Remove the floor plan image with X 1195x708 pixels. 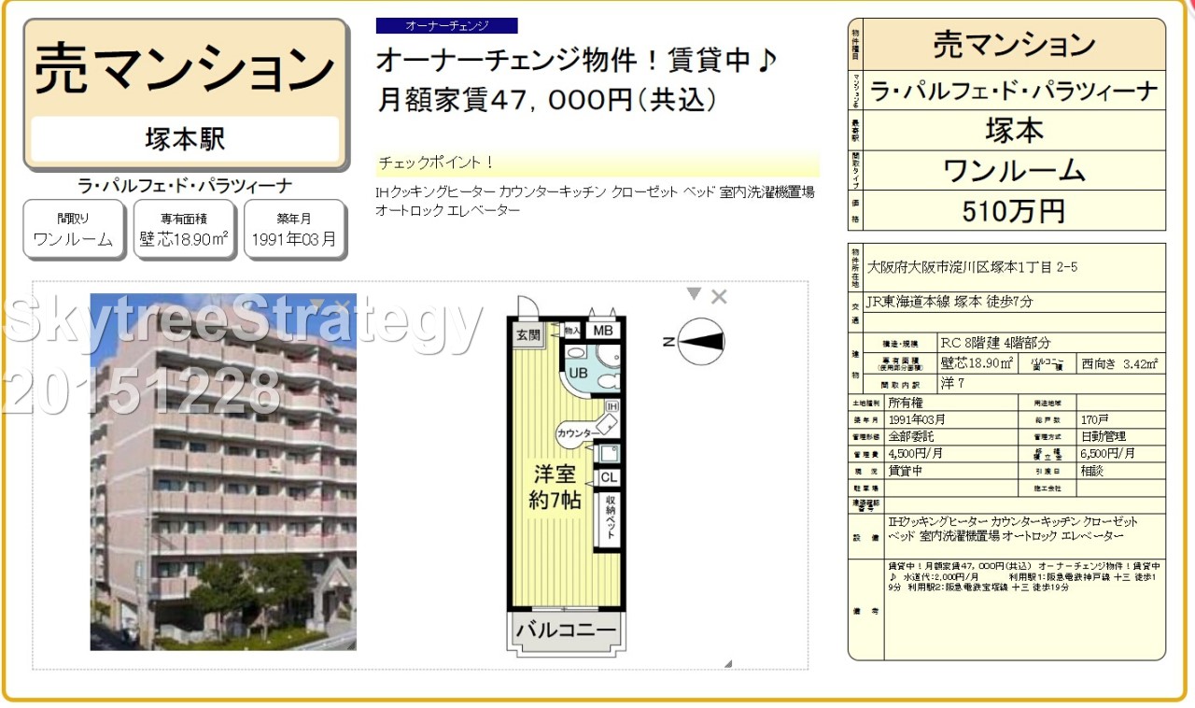pyautogui.click(x=719, y=297)
